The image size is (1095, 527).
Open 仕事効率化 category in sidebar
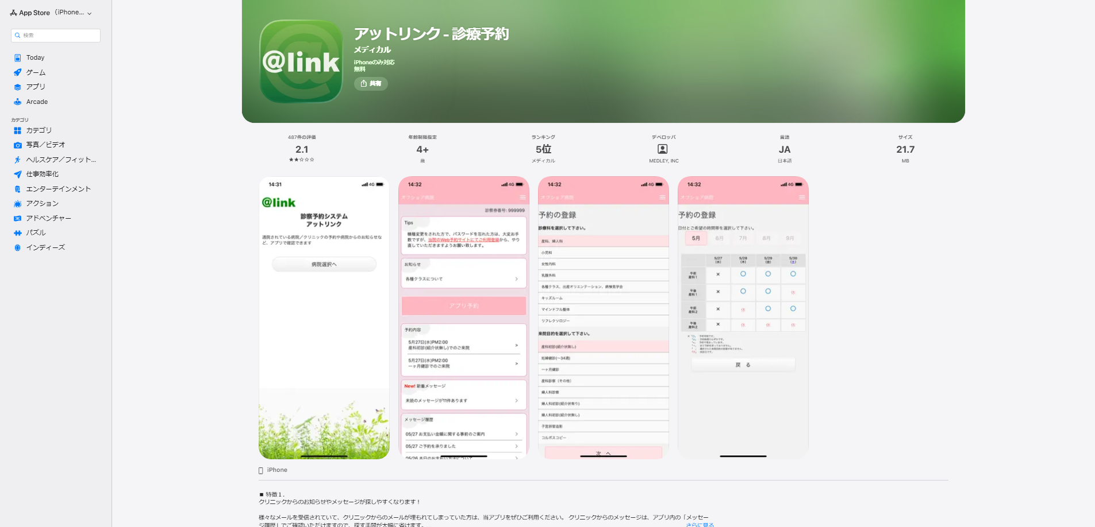(56, 175)
